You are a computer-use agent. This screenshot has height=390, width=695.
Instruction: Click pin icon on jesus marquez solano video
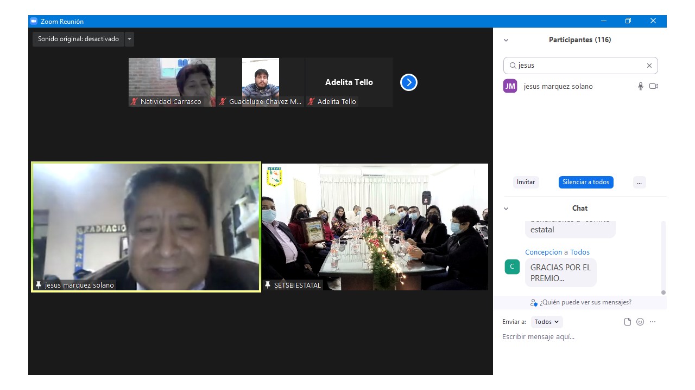(x=38, y=285)
